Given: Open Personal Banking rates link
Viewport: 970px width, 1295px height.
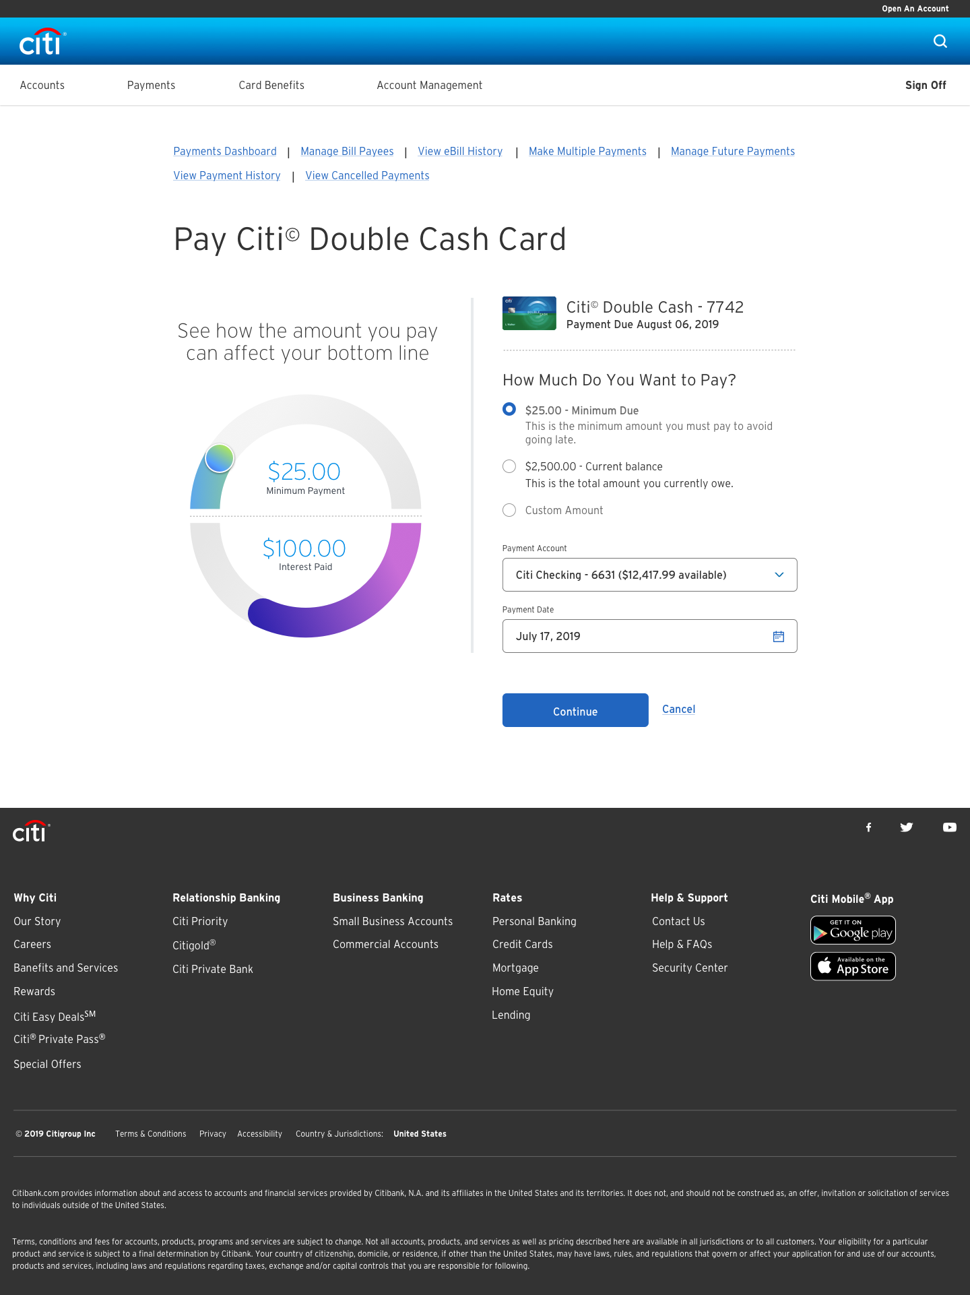Looking at the screenshot, I should click(x=534, y=921).
